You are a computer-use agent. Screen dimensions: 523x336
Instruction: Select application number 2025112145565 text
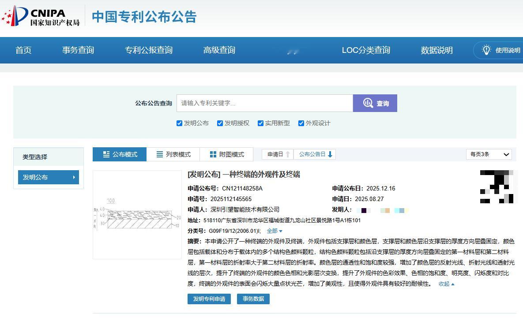(x=231, y=199)
